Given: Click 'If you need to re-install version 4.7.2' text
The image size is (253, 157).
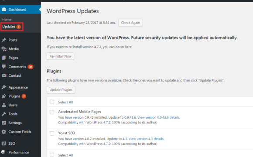Looking at the screenshot, I should pyautogui.click(x=89, y=47).
